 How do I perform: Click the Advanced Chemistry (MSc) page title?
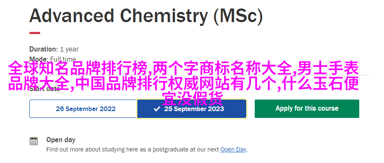pyautogui.click(x=146, y=16)
